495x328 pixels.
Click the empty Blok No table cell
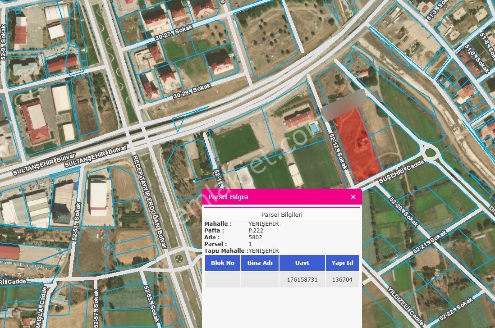[223, 280]
